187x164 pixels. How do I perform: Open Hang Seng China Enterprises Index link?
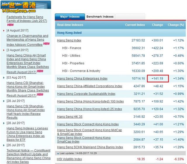pos(82,78)
